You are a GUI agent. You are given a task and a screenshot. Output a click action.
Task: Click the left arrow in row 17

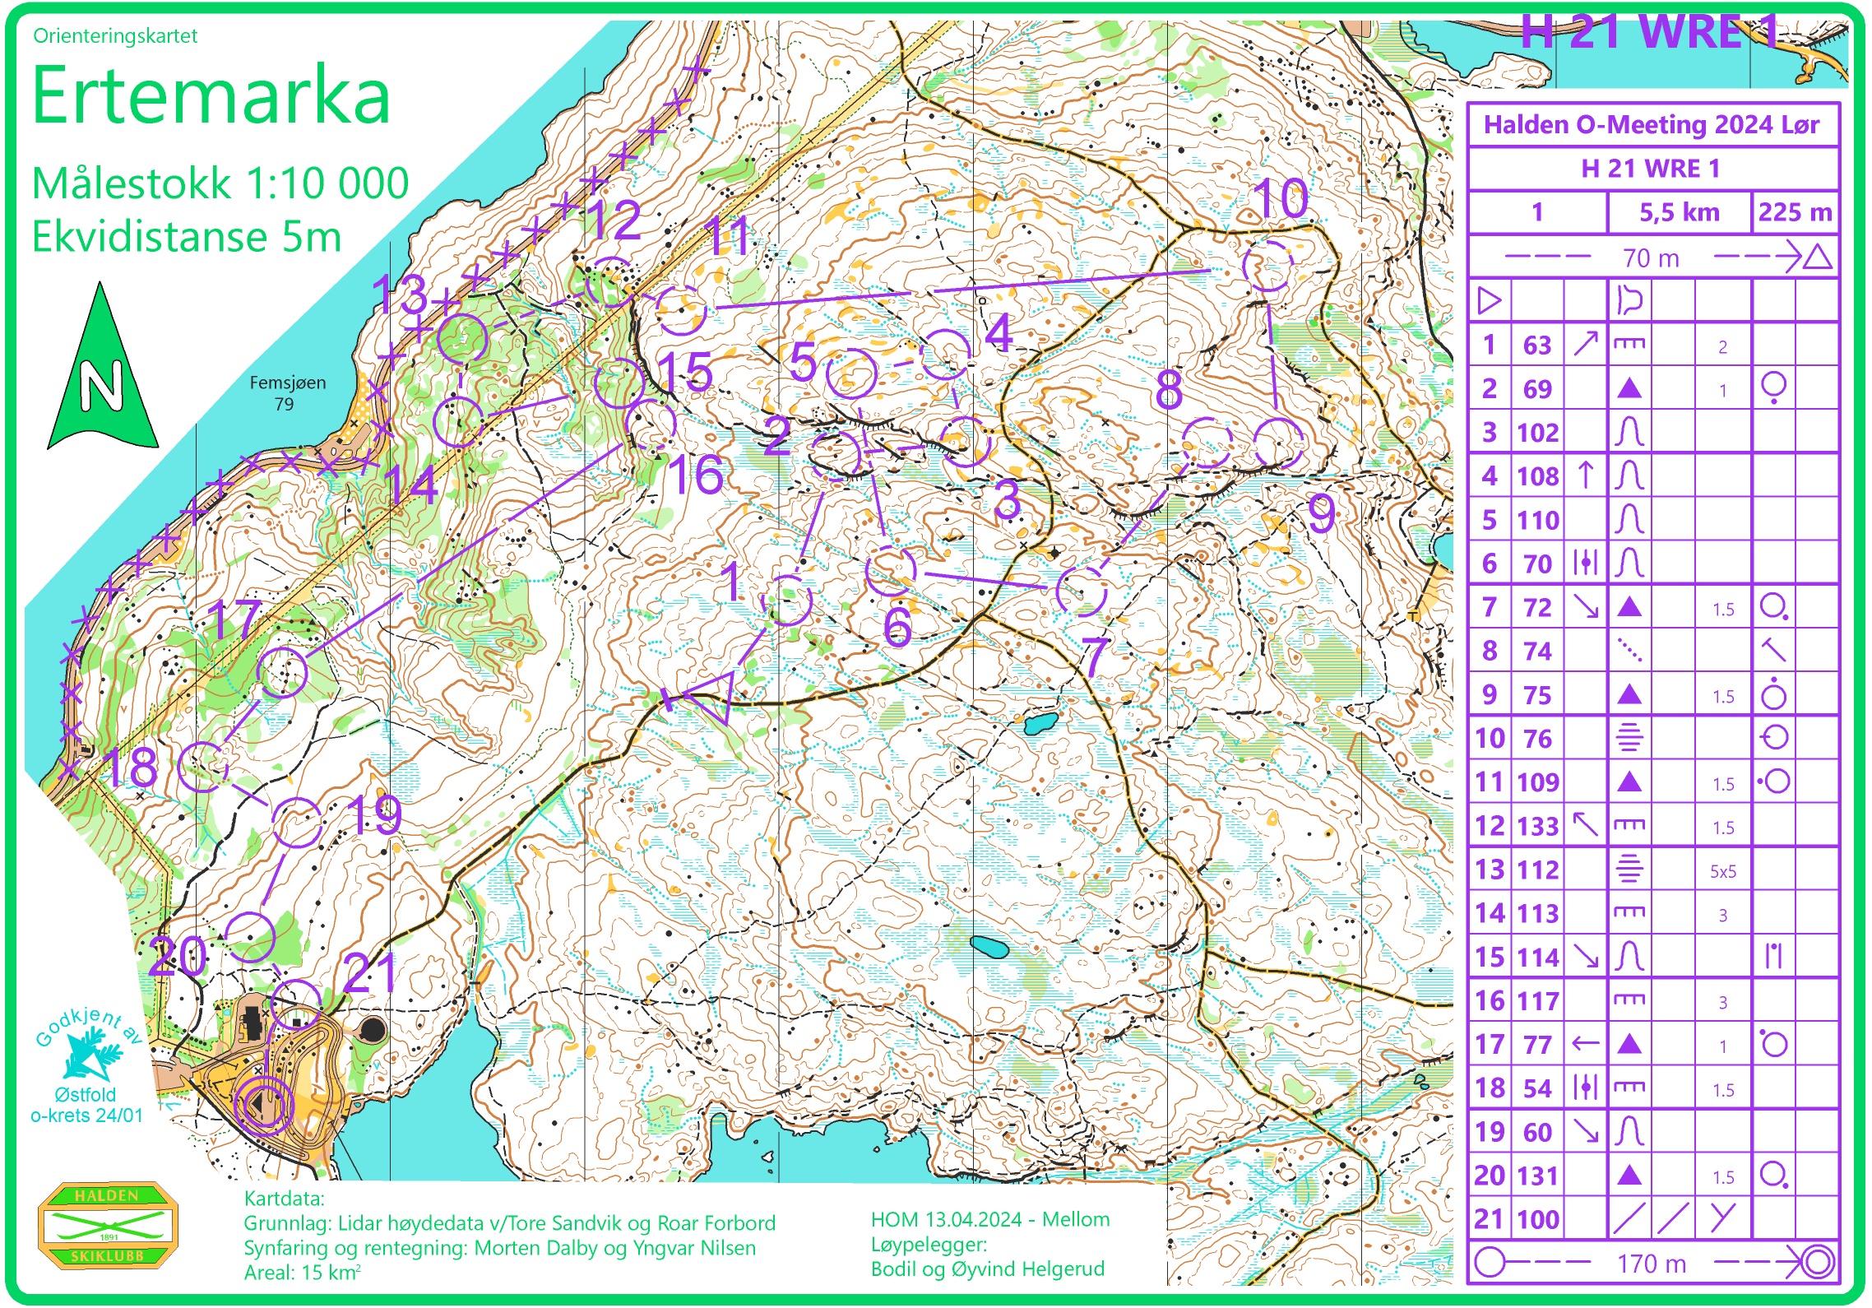tap(1585, 1044)
